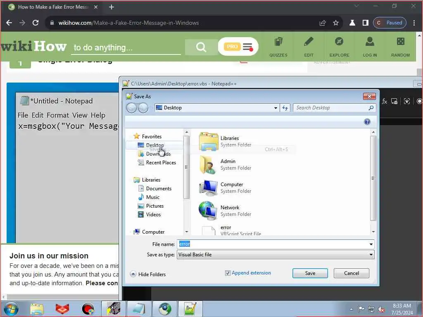Open wikiHow PRO hamburger menu
The width and height of the screenshot is (423, 317).
pos(247,47)
